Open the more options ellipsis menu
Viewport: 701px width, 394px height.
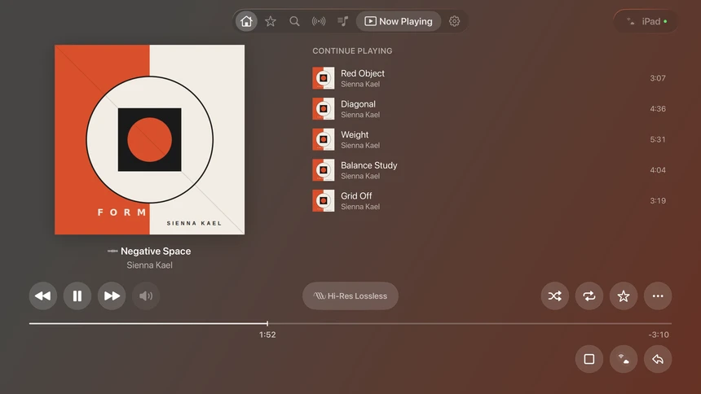(x=658, y=295)
